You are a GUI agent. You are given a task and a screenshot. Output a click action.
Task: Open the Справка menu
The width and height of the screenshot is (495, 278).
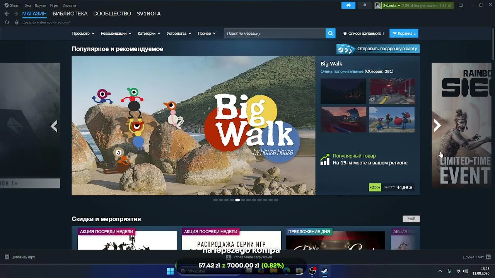(69, 5)
